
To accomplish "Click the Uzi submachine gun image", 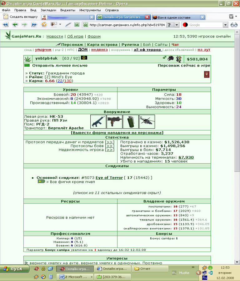I will coord(114,122).
